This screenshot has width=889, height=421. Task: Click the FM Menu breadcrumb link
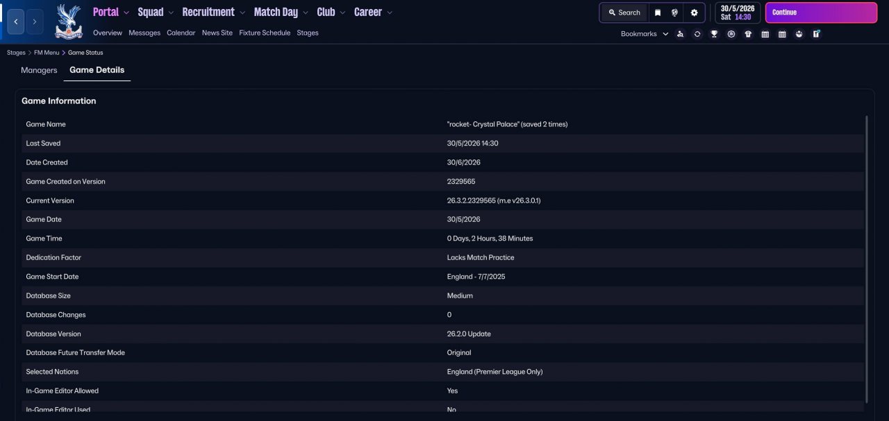(47, 53)
